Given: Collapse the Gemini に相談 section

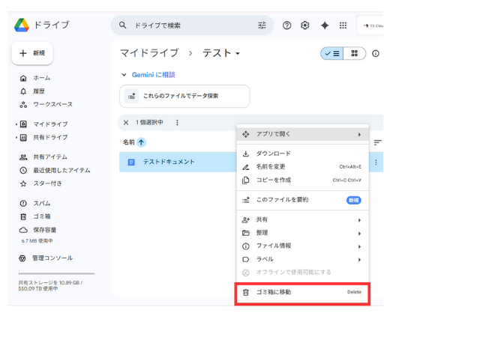Looking at the screenshot, I should point(124,75).
